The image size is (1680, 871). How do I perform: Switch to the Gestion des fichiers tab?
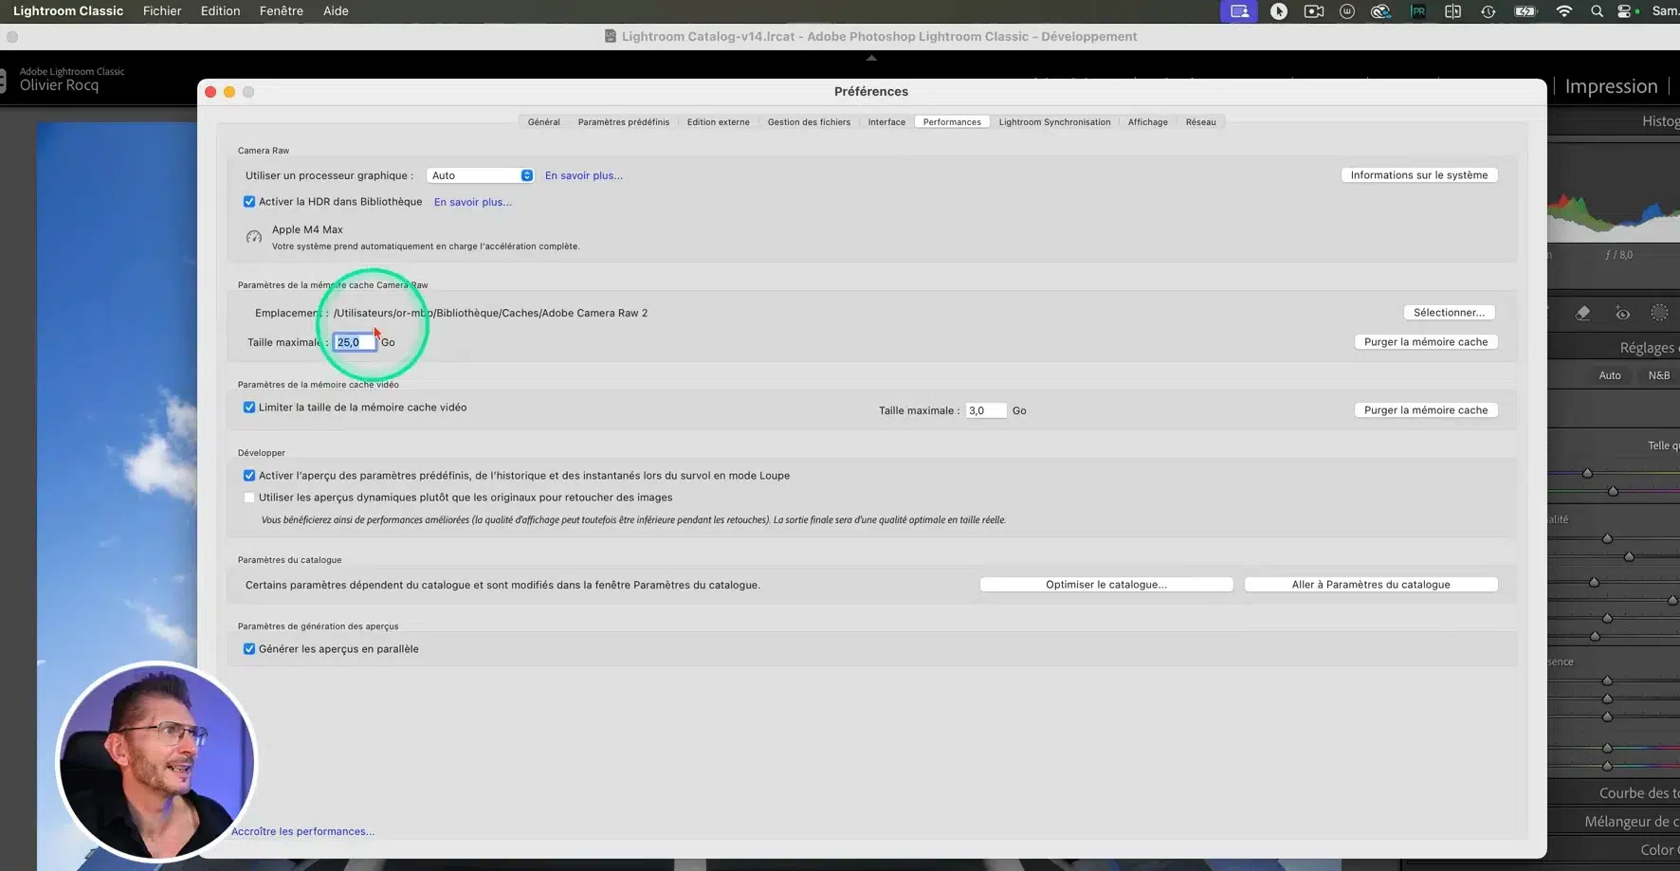pyautogui.click(x=808, y=122)
